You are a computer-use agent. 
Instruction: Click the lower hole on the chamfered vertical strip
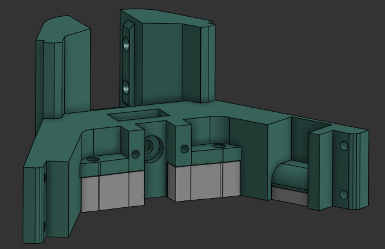[x=126, y=88]
